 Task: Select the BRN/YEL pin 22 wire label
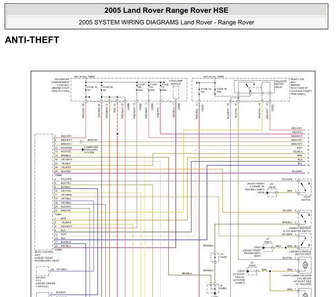(66, 211)
